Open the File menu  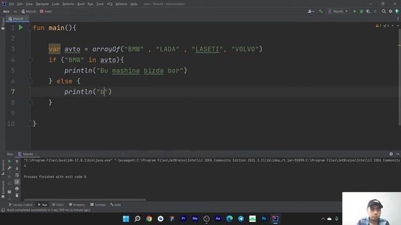point(11,4)
